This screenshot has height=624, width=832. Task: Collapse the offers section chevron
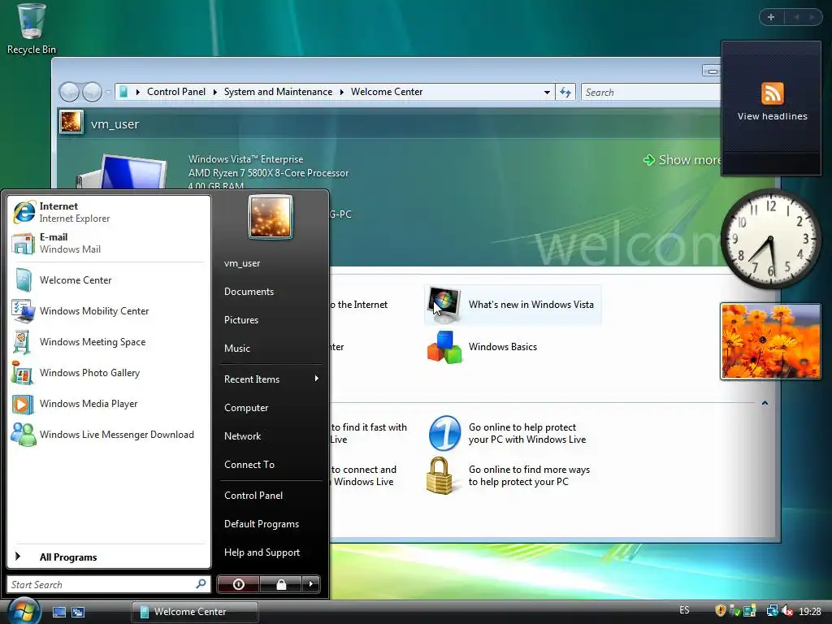(765, 403)
